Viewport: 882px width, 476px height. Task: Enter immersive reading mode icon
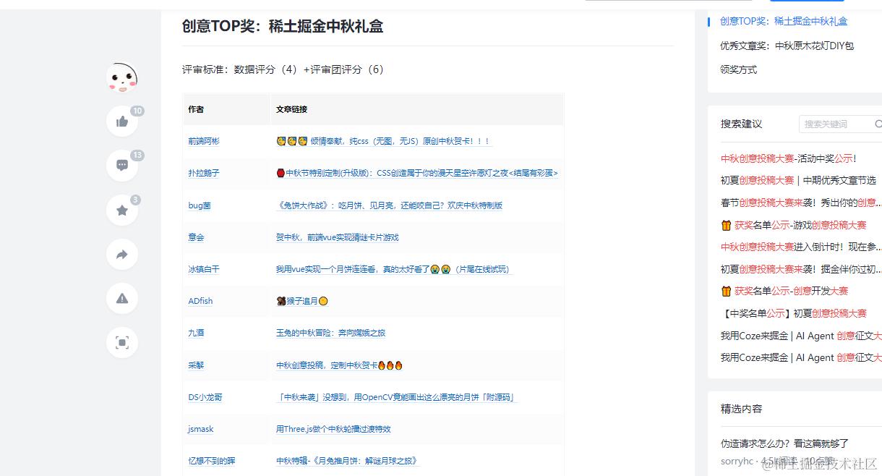coord(122,342)
